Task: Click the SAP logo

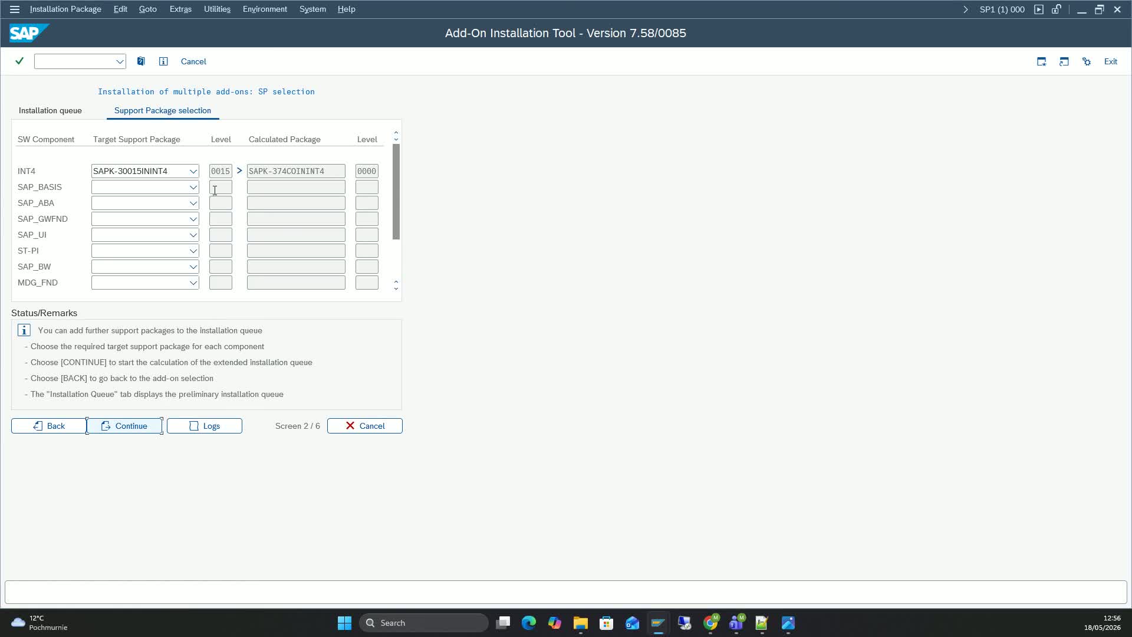Action: point(28,33)
